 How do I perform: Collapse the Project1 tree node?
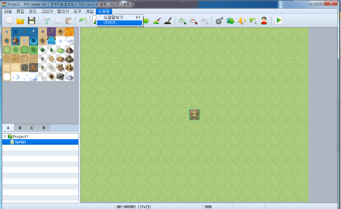(x=5, y=137)
